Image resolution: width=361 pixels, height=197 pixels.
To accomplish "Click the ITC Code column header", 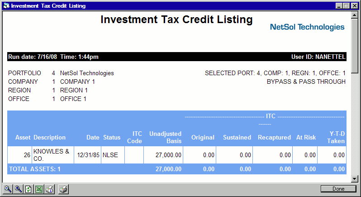I will click(134, 137).
